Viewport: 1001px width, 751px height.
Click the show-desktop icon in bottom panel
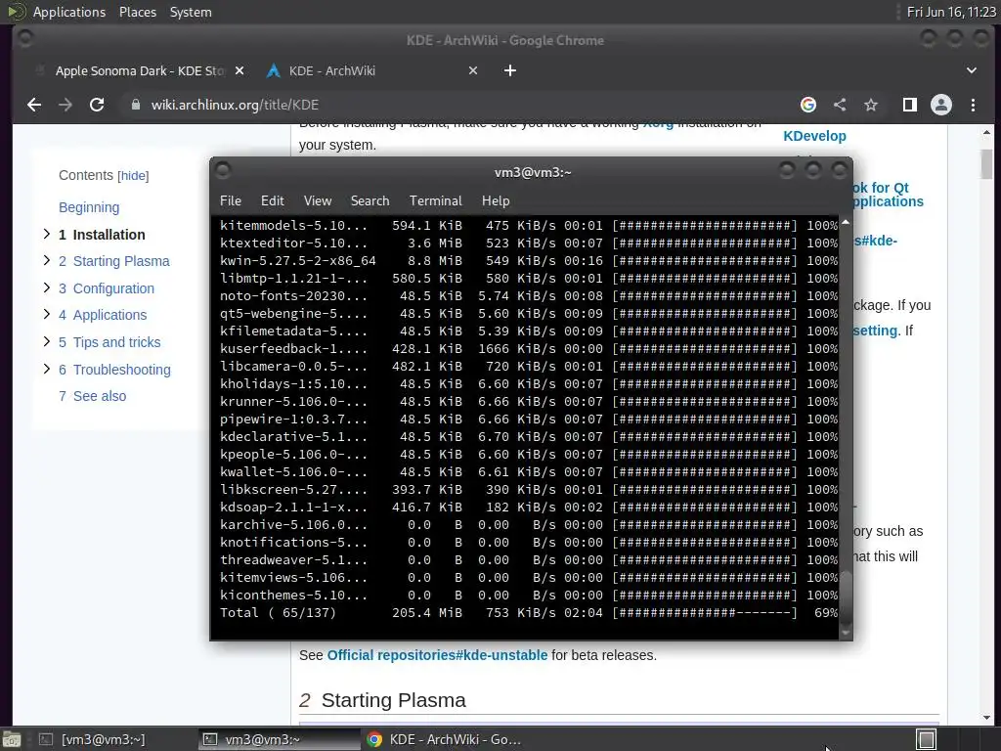pyautogui.click(x=11, y=739)
